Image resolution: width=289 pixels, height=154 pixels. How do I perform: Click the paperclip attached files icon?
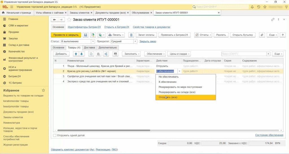262,35
